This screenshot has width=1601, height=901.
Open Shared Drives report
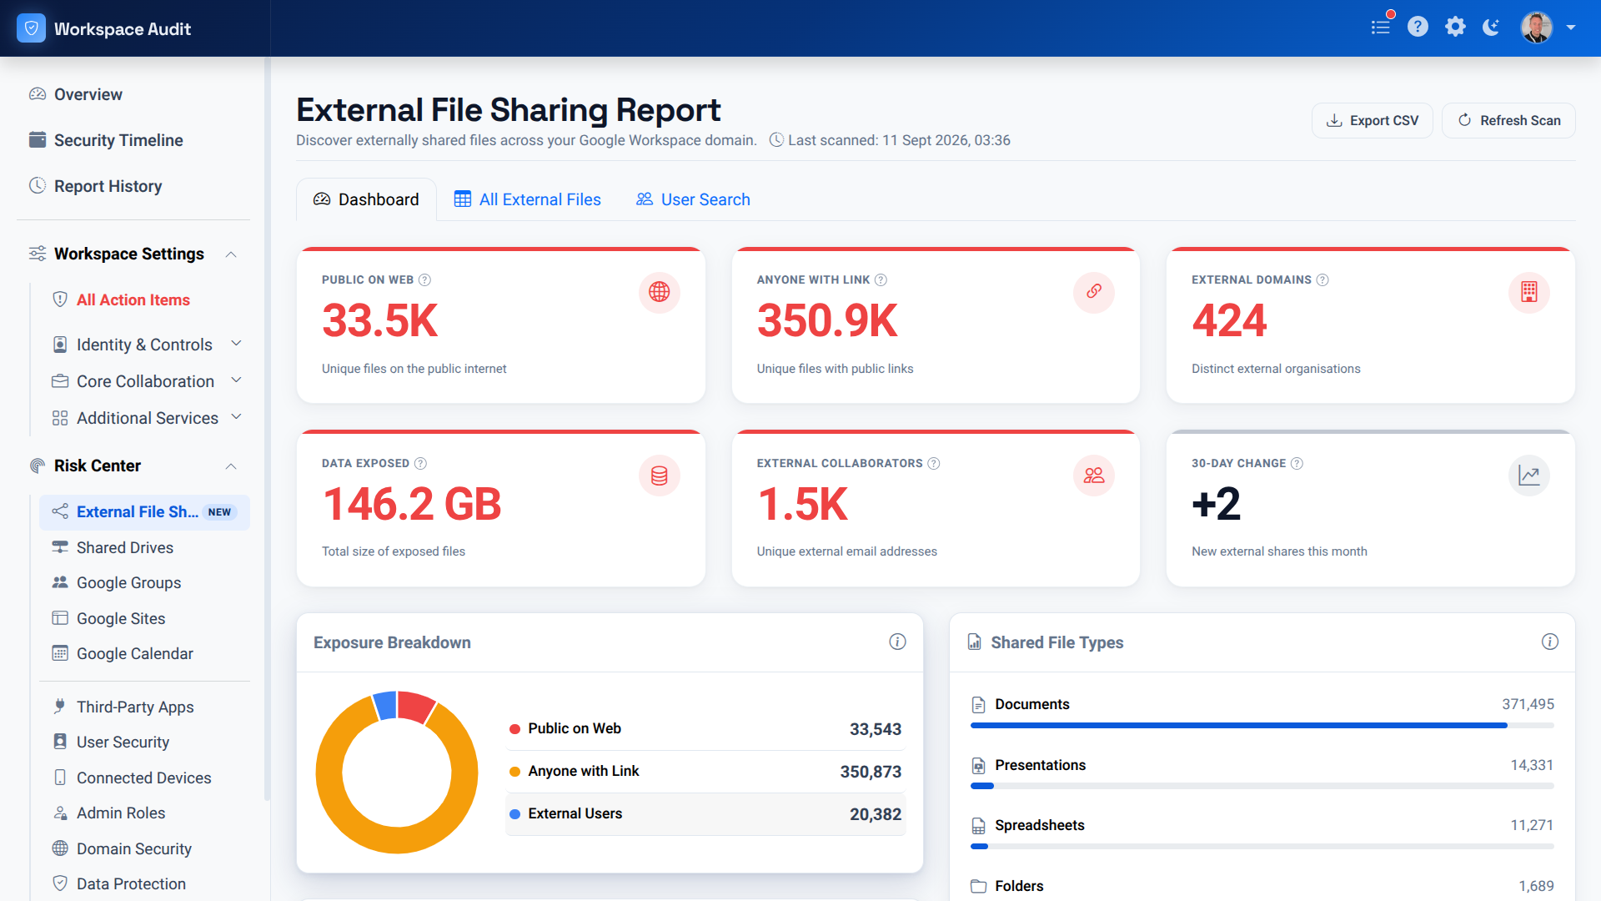(x=125, y=547)
